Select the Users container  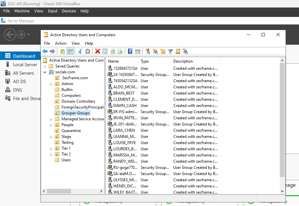pyautogui.click(x=66, y=160)
